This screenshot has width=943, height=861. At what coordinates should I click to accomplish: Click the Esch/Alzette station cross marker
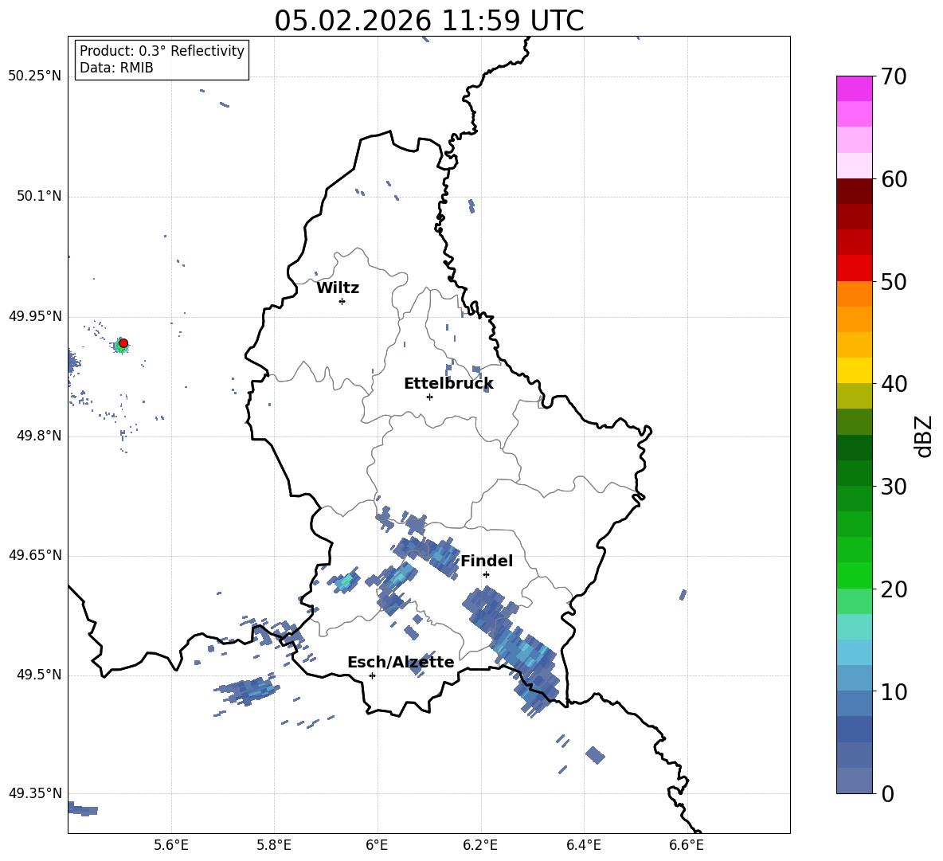(x=372, y=675)
